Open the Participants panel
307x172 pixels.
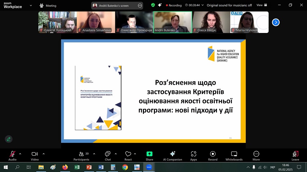[81, 155]
